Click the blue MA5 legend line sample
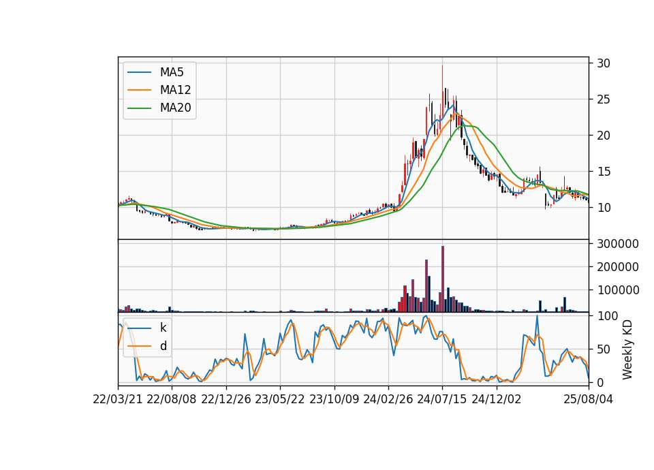654x470 pixels. tap(139, 72)
